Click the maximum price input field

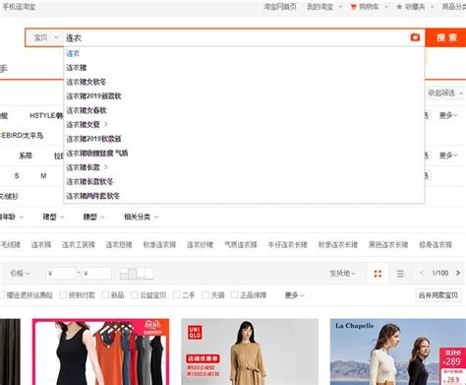point(96,274)
